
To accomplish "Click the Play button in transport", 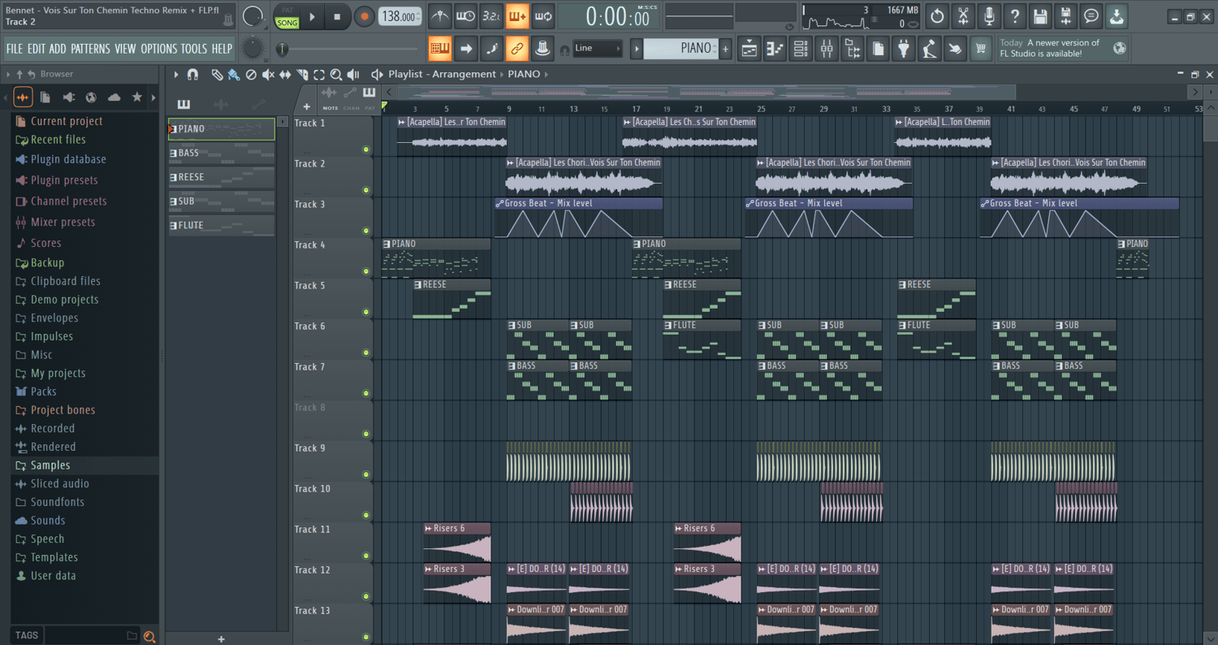I will pyautogui.click(x=313, y=16).
